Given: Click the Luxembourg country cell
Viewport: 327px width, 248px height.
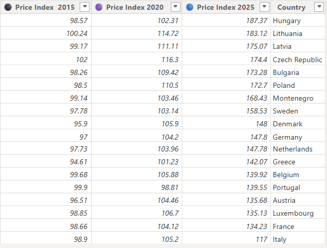Looking at the screenshot, I should click(293, 214).
